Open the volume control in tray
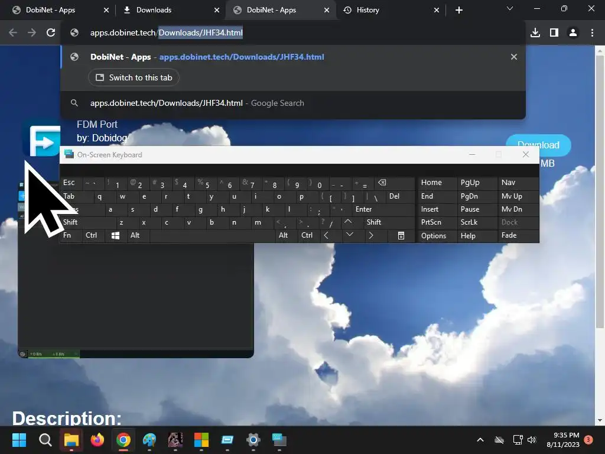This screenshot has height=454, width=605. coord(532,440)
